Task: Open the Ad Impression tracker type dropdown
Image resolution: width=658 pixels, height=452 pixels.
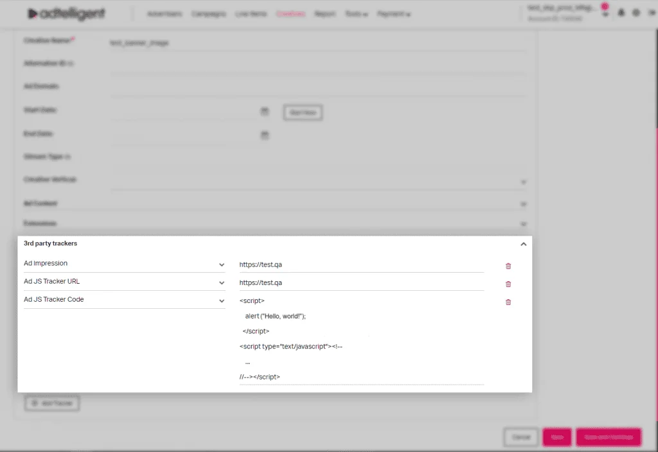Action: (x=124, y=264)
